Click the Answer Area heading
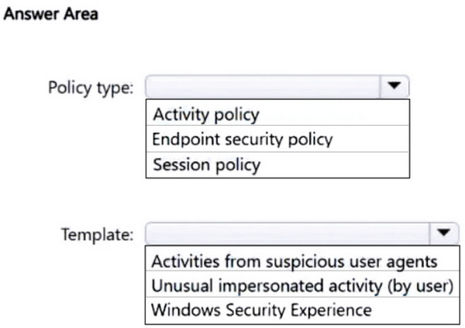 pyautogui.click(x=50, y=14)
